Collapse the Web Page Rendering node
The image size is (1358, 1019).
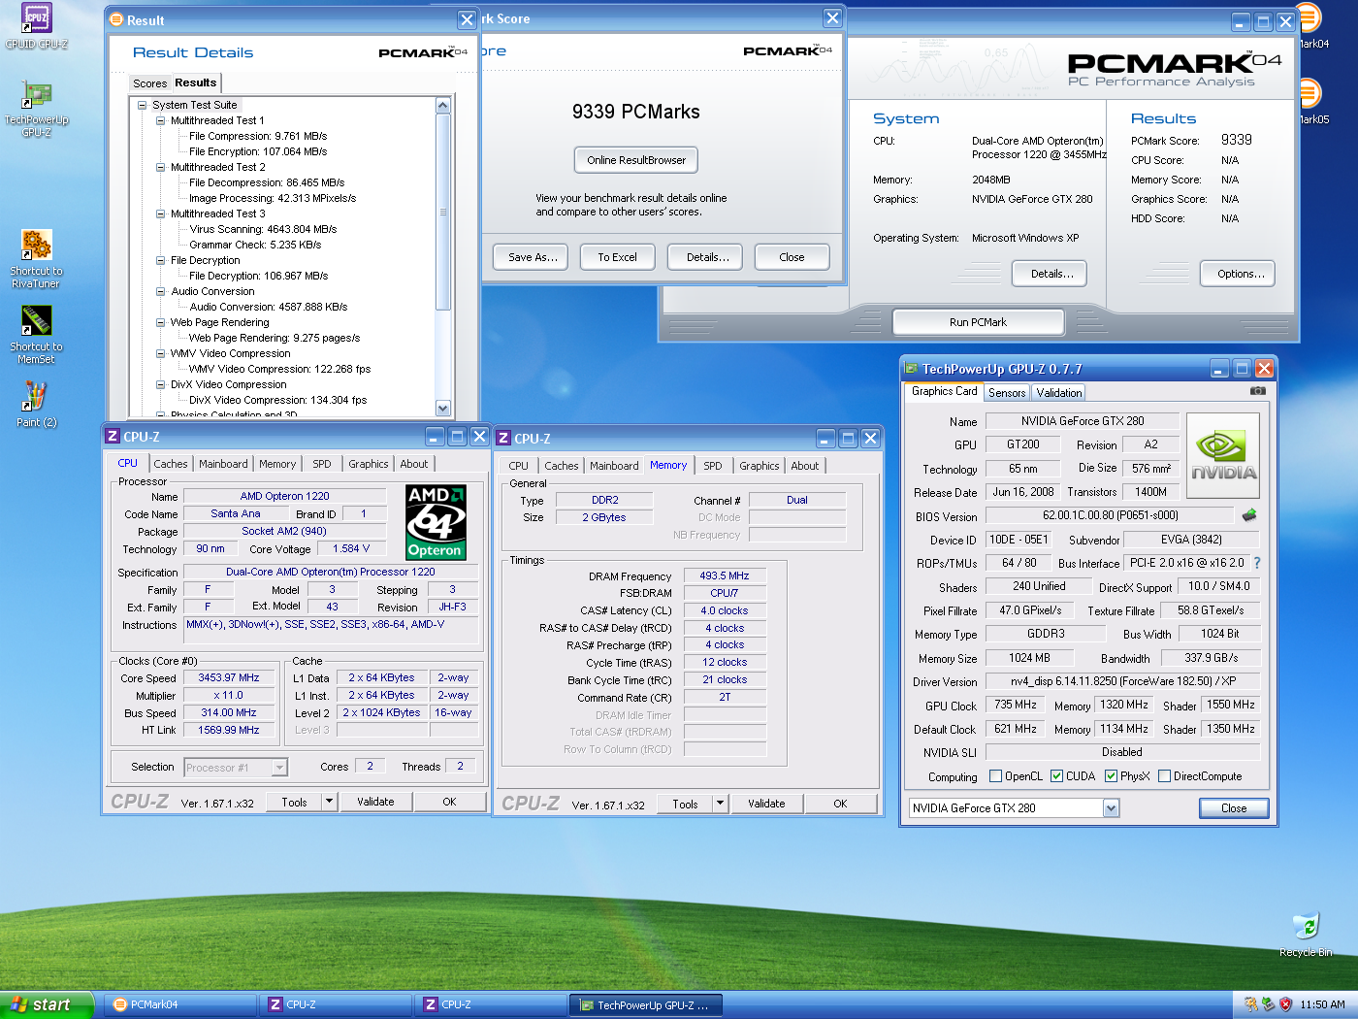[161, 322]
